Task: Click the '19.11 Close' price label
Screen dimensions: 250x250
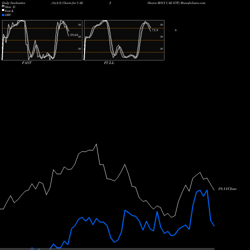Action: [227, 189]
